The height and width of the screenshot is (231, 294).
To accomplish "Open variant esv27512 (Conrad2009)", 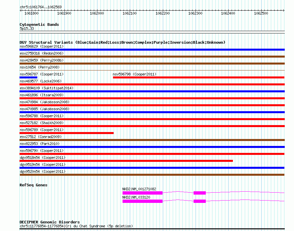I will pyautogui.click(x=41, y=137).
